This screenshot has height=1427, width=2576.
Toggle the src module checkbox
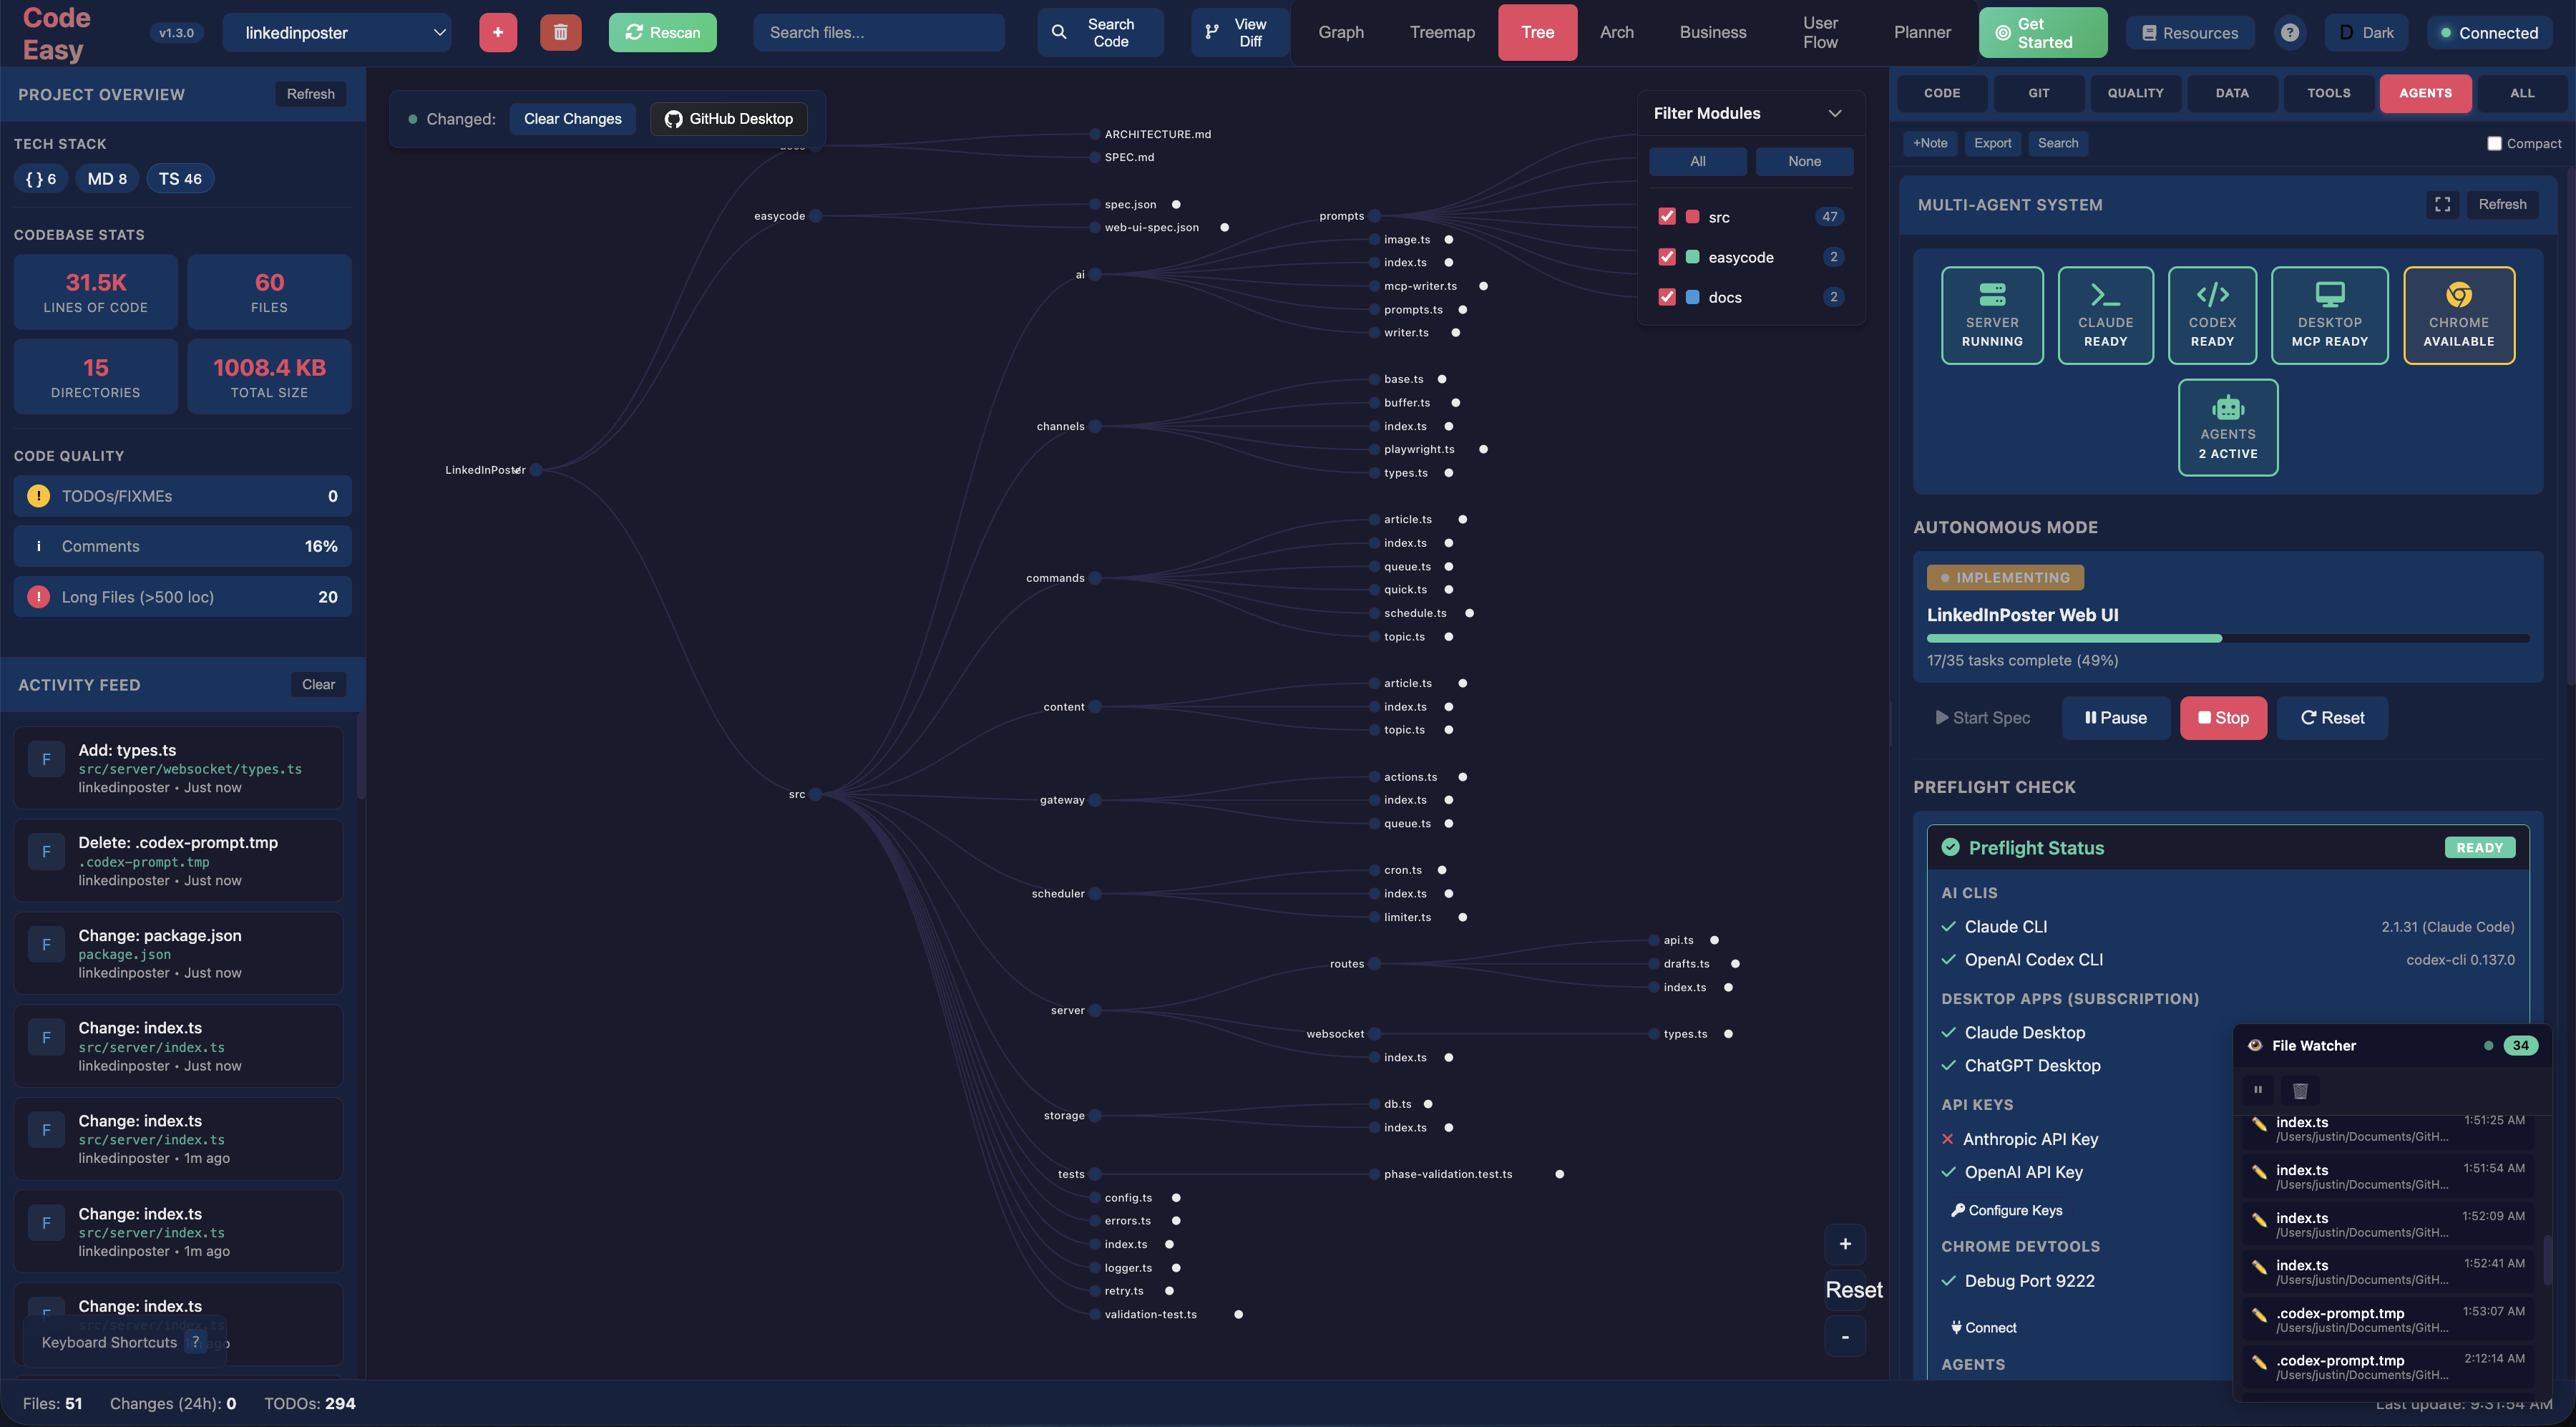coord(1666,216)
